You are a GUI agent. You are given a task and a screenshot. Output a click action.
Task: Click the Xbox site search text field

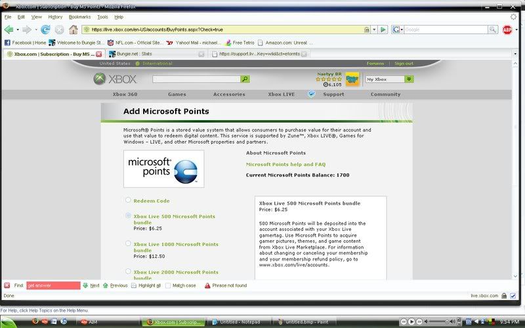196,79
